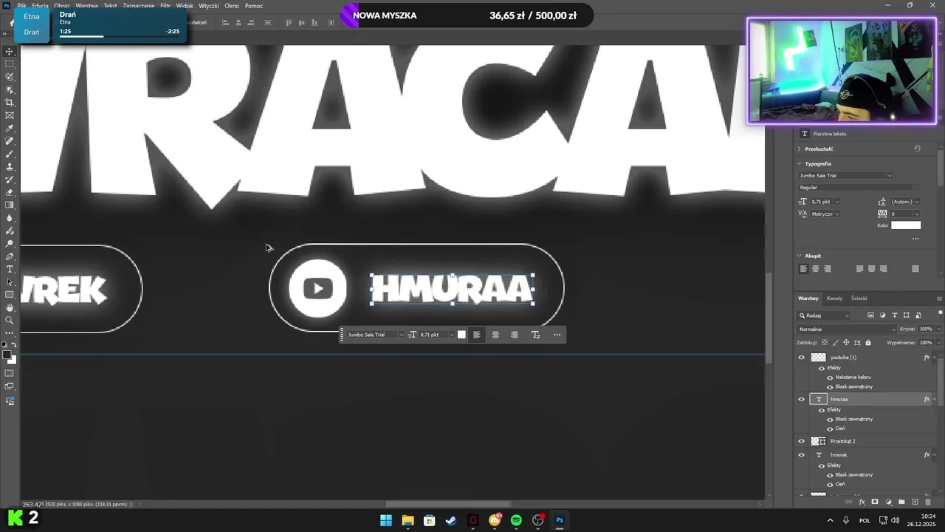
Task: Open Spotify from the taskbar
Action: coord(516,520)
